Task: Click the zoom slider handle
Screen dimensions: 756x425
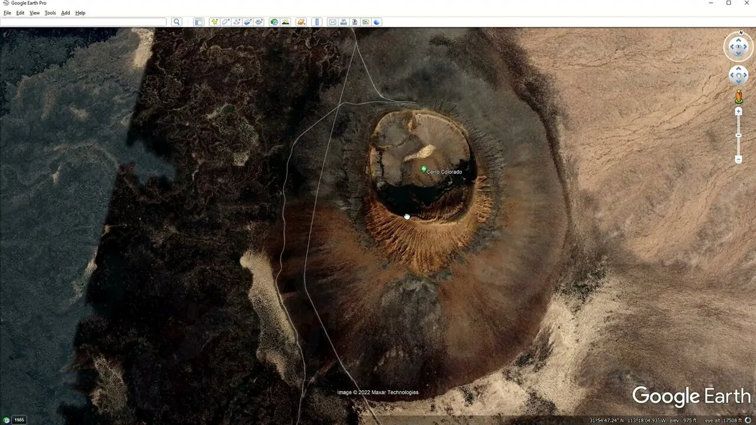Action: [738, 136]
